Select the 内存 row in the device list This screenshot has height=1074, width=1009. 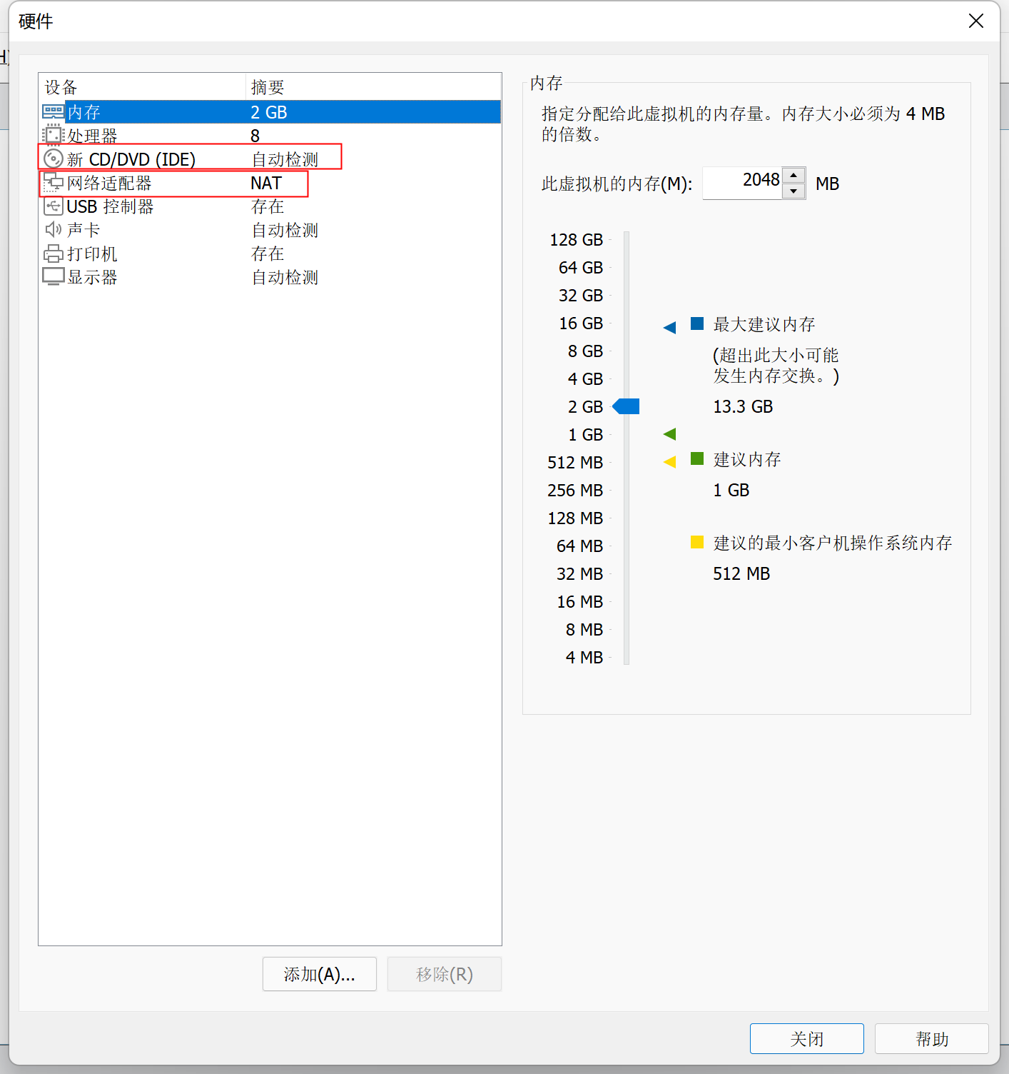click(270, 112)
